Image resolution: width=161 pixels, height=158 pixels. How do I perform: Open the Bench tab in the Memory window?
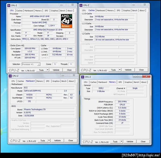point(137,82)
